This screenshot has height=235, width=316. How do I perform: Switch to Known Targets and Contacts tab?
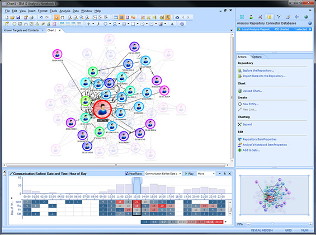click(21, 30)
